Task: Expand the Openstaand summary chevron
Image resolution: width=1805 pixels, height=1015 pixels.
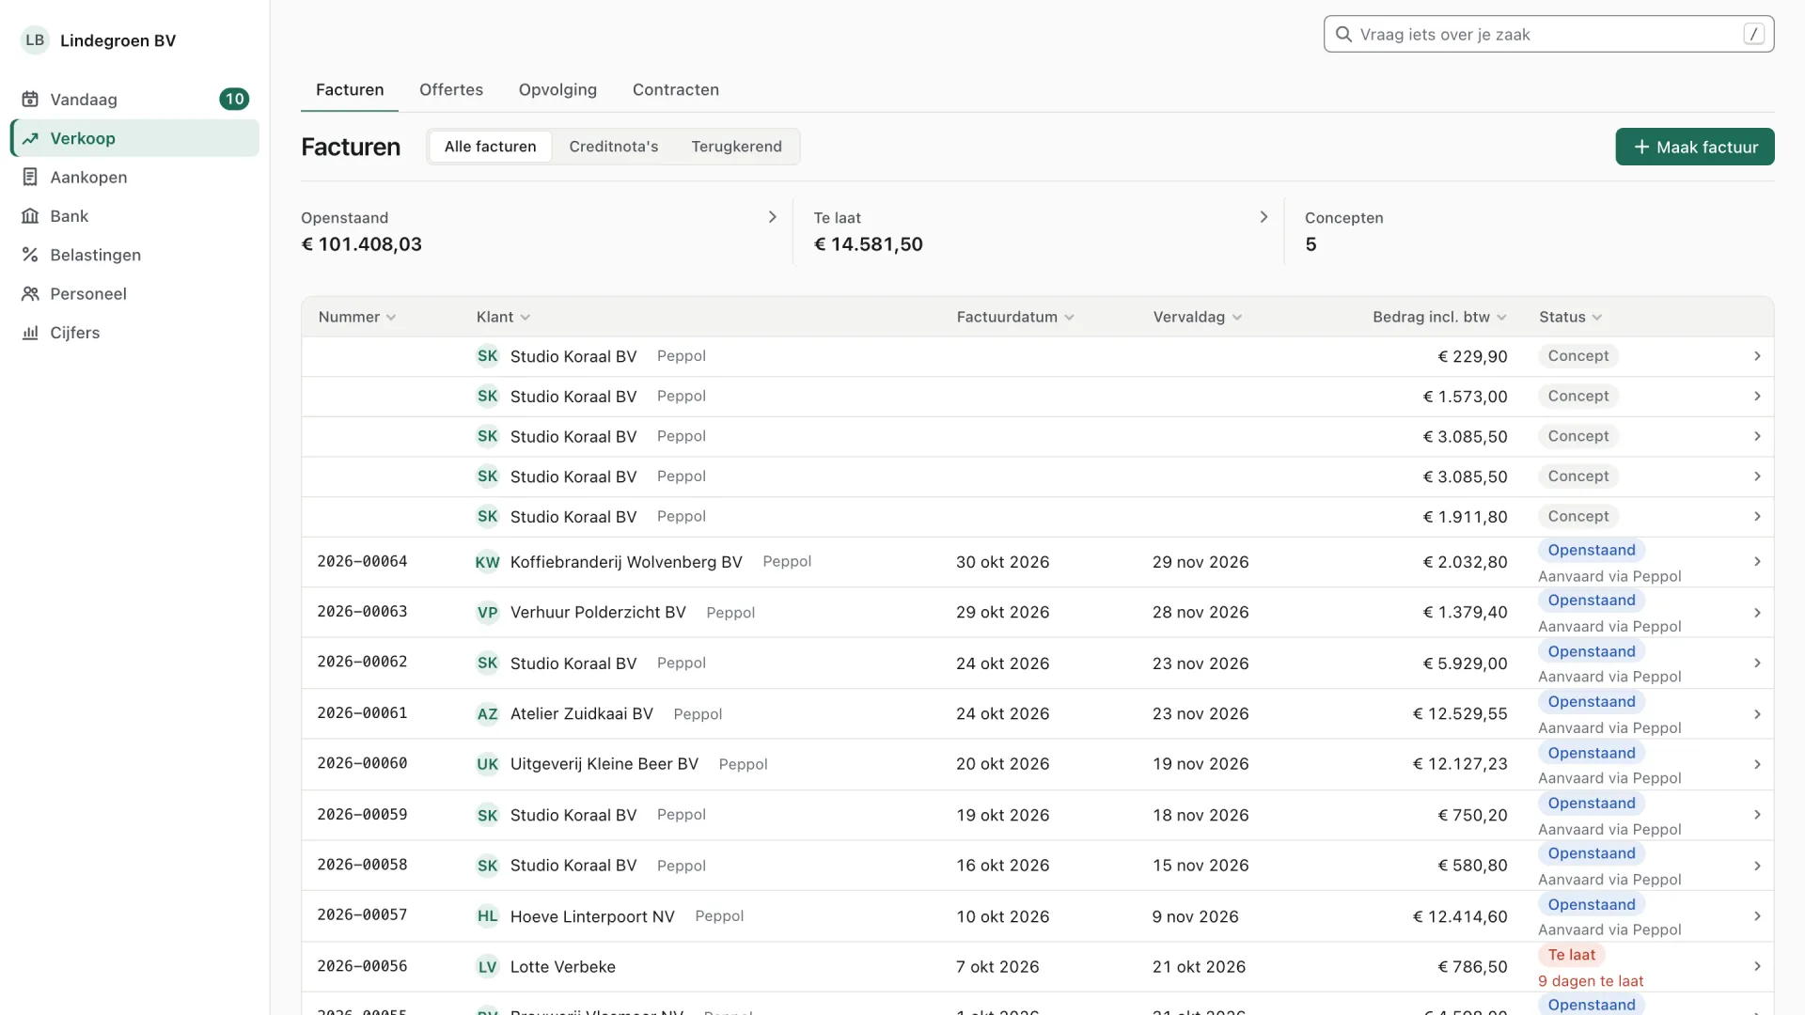Action: point(772,217)
